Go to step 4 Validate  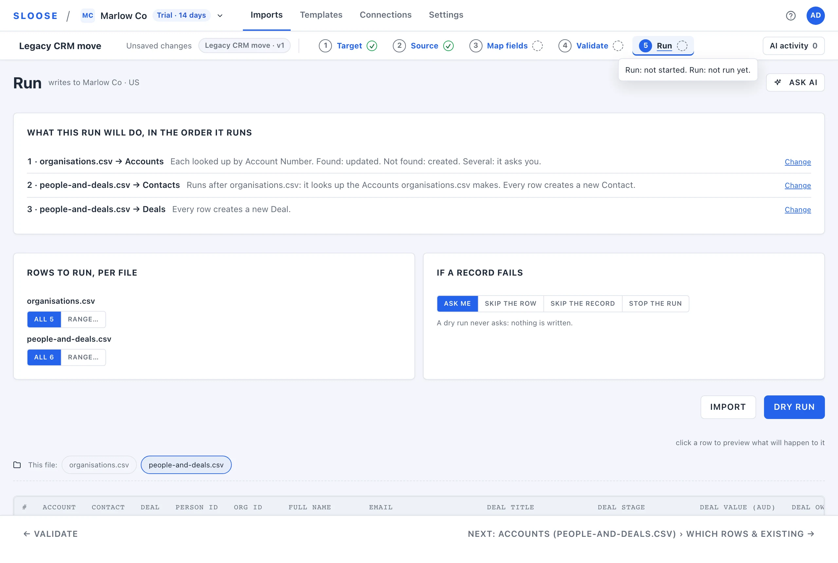pos(591,46)
